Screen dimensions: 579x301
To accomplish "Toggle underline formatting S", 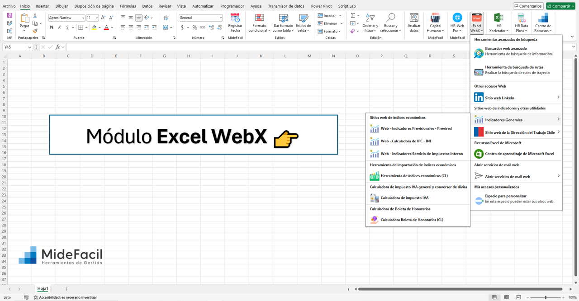I will pyautogui.click(x=67, y=28).
